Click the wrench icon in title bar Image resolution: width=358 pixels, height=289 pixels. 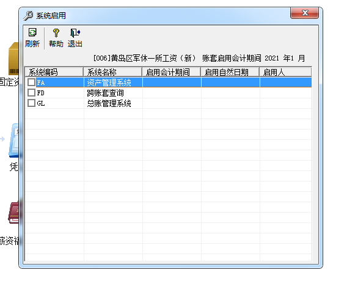(x=28, y=16)
